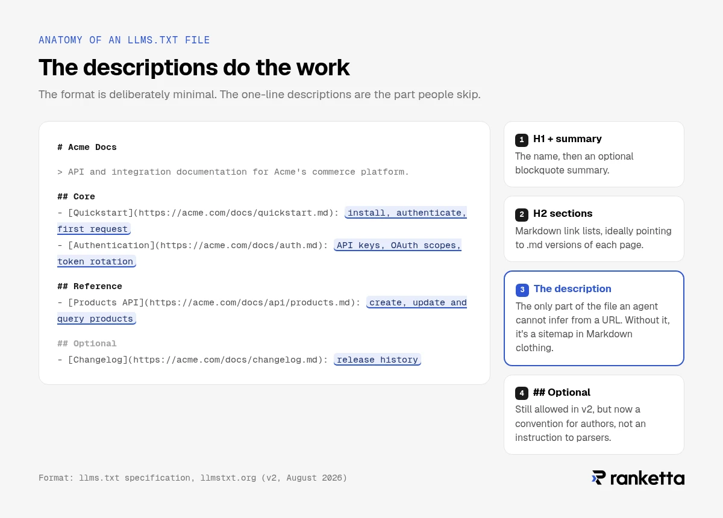Click 'Still allowed in v2' card description
723x518 pixels.
[580, 423]
